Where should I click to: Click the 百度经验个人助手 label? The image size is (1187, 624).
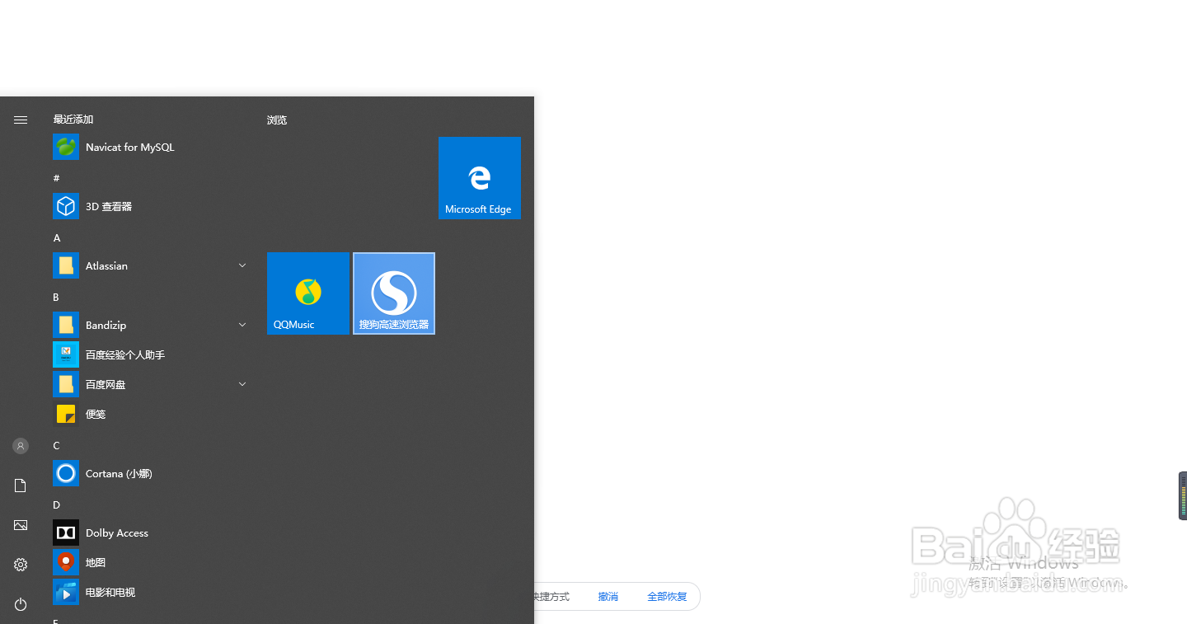click(125, 355)
